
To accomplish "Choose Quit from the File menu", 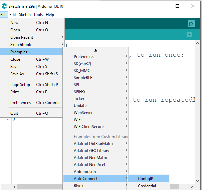I will click(x=32, y=113).
